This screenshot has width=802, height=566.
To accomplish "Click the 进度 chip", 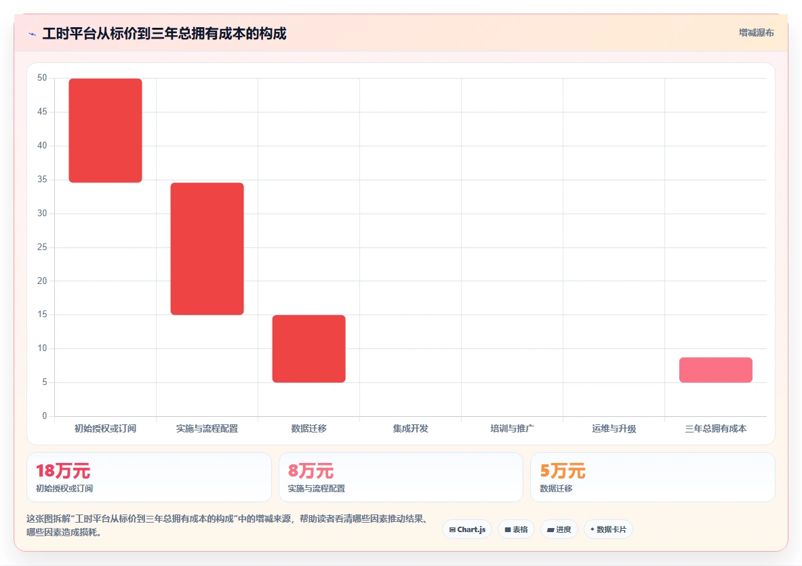I will (x=559, y=529).
